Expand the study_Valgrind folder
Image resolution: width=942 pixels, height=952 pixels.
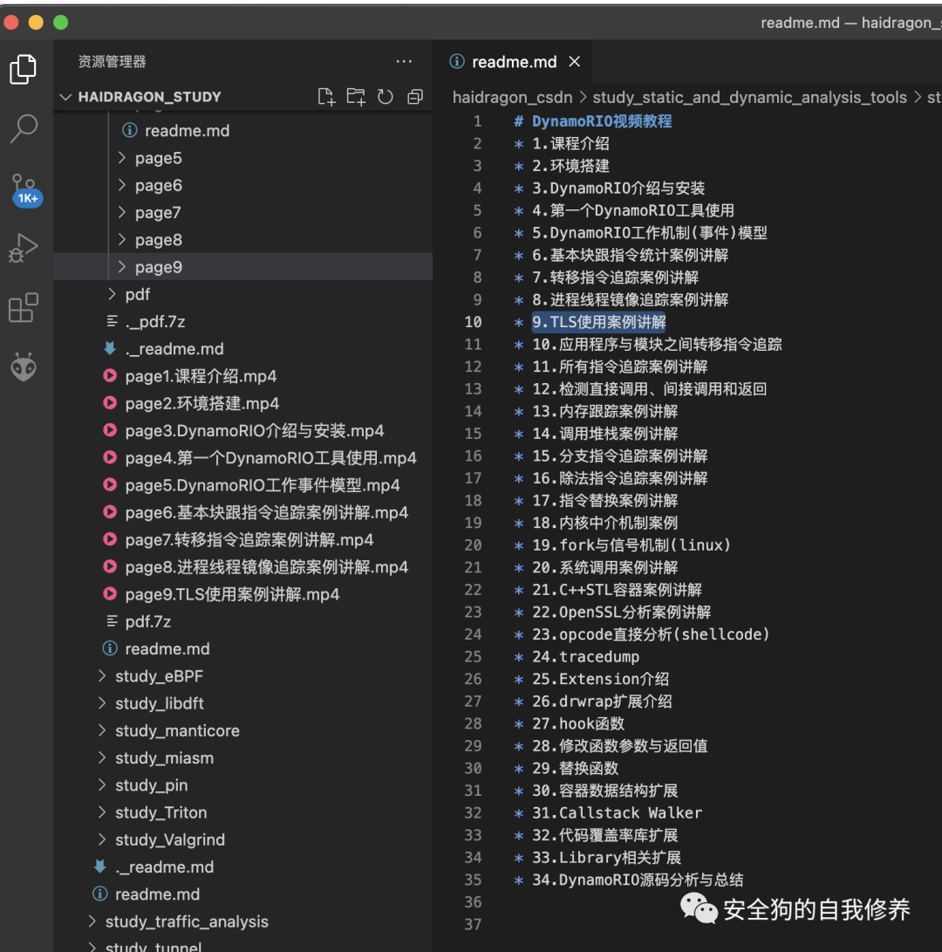point(242,839)
